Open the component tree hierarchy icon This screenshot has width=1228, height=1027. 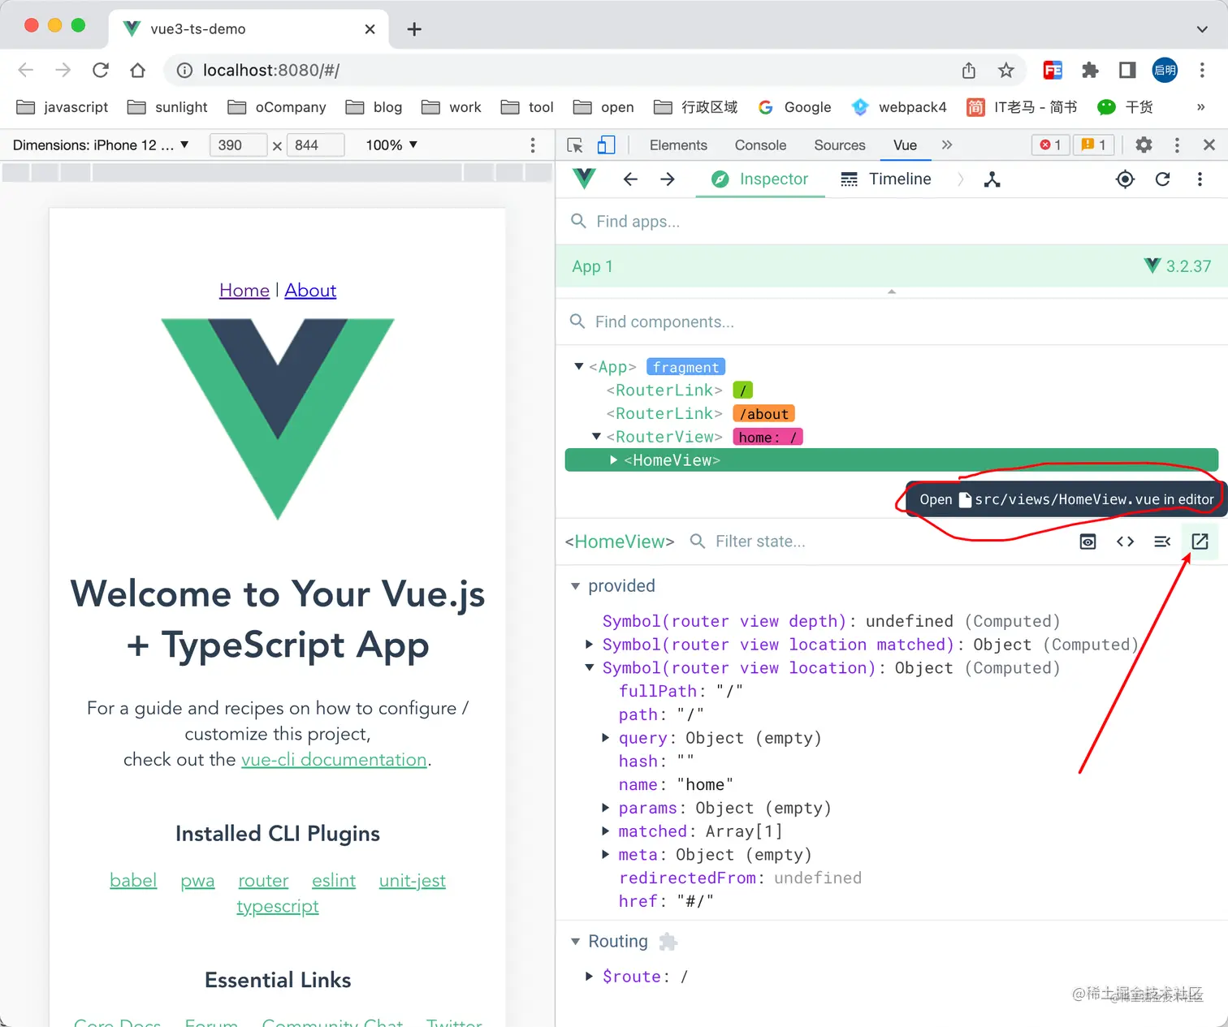[992, 179]
